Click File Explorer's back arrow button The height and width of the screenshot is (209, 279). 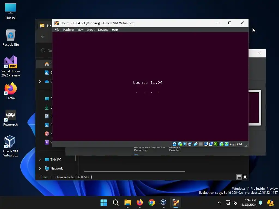click(x=43, y=36)
